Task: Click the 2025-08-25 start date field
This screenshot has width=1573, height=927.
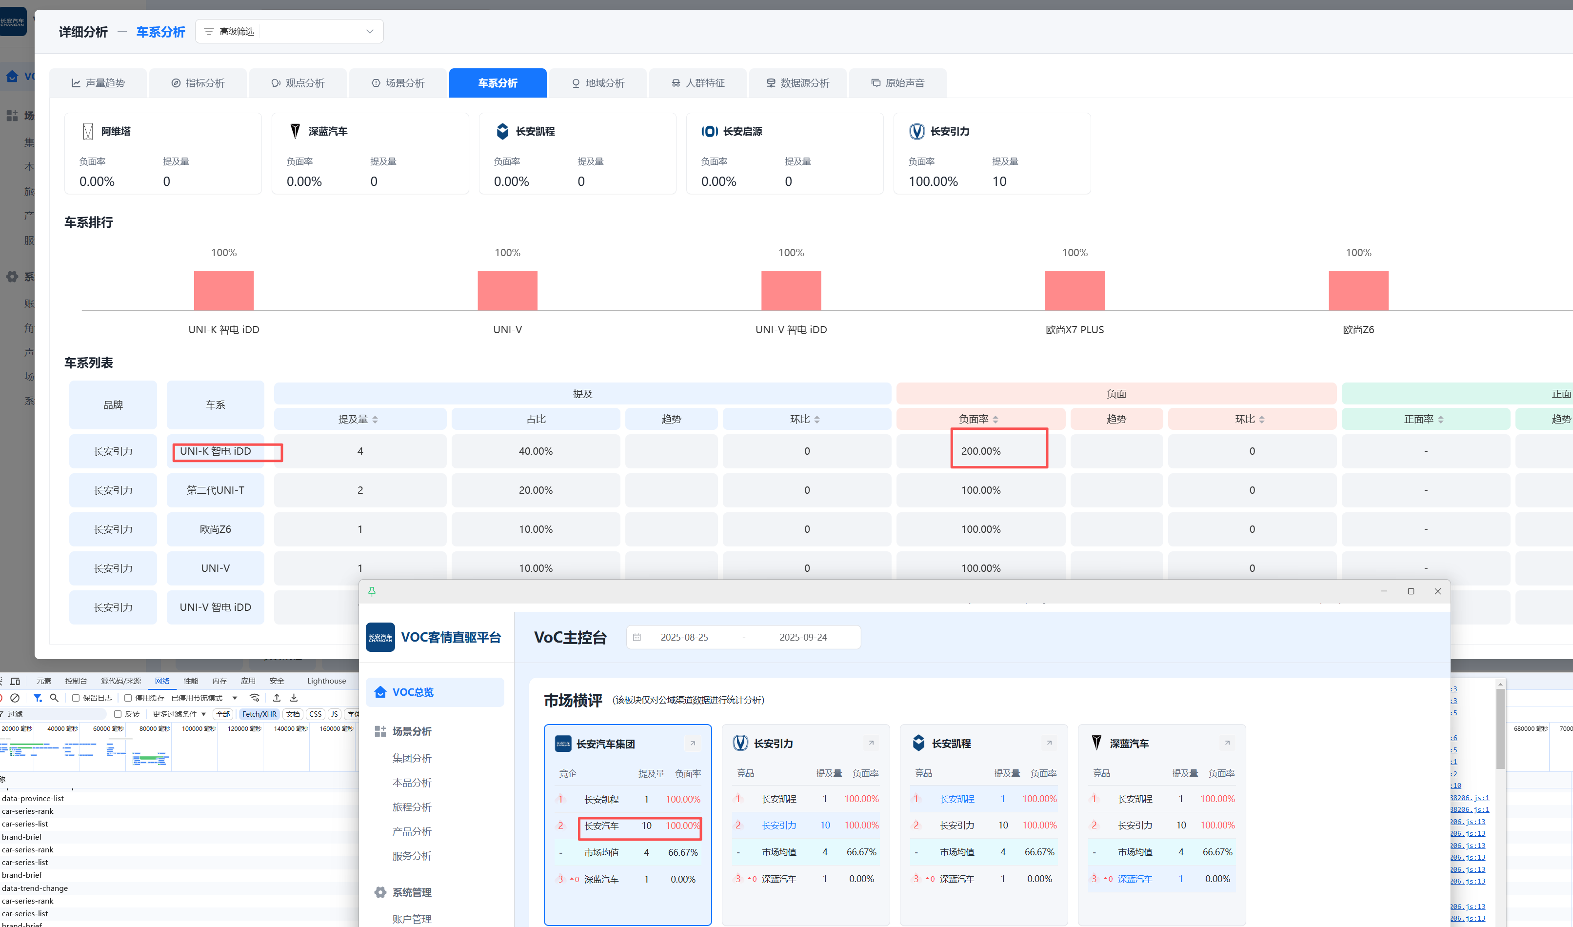Action: coord(684,637)
